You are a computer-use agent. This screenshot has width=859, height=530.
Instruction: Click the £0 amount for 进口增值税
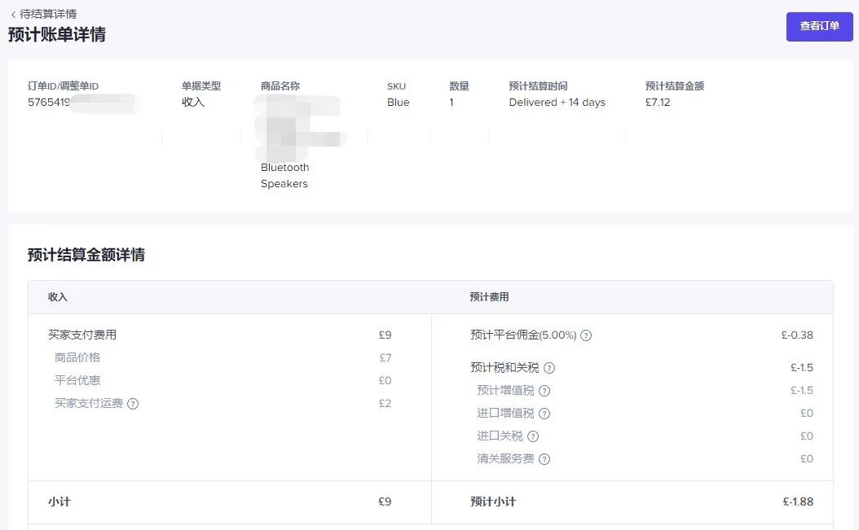click(x=807, y=414)
